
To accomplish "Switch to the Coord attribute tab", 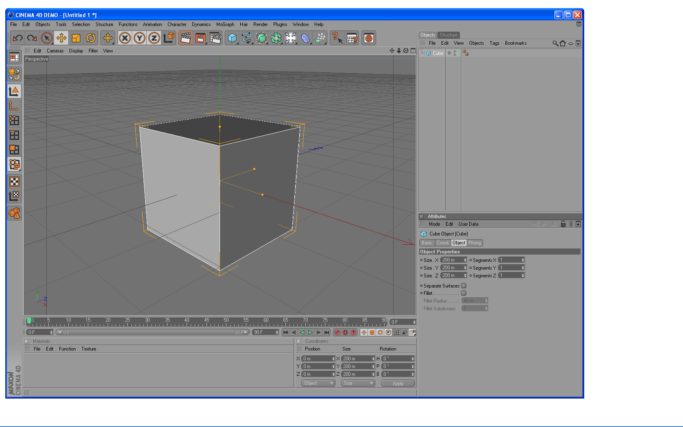I will click(442, 243).
